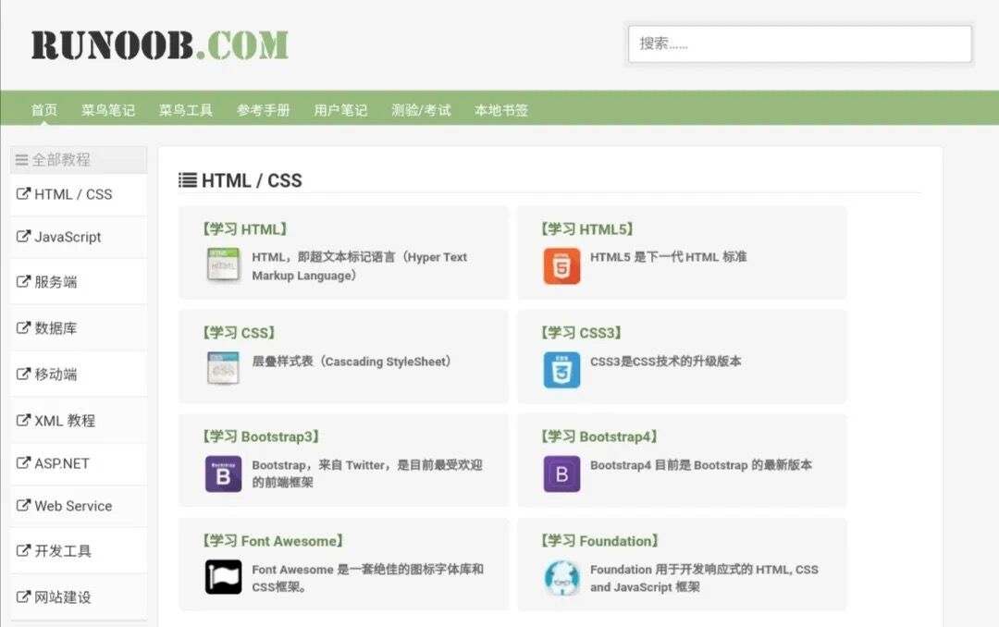999x627 pixels.
Task: Click the 搜索 search input field
Action: 799,43
